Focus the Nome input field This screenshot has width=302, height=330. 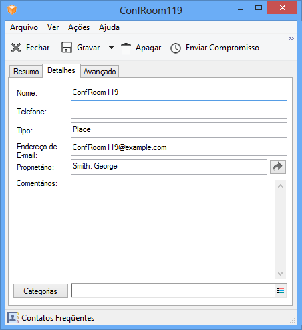click(x=179, y=93)
